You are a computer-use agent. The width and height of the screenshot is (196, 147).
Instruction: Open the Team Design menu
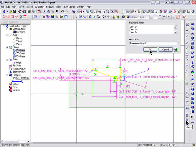69,7
